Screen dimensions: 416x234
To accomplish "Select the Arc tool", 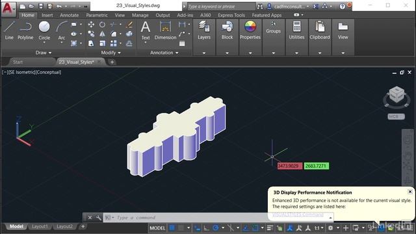I will tap(62, 30).
